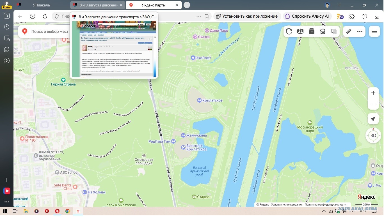Open the Windows Start menu

coord(5,211)
